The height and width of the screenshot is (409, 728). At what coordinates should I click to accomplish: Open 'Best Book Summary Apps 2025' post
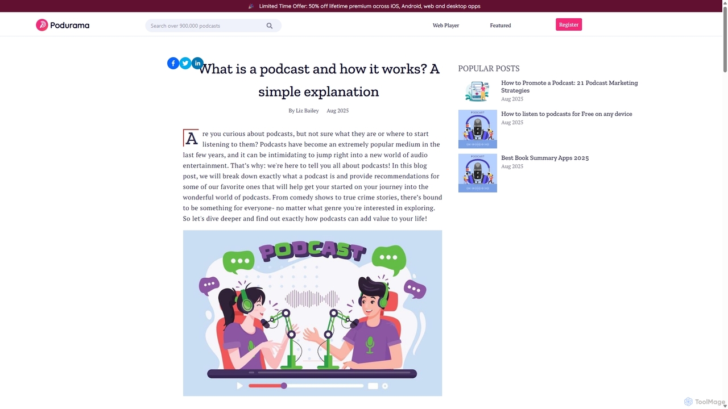point(545,158)
